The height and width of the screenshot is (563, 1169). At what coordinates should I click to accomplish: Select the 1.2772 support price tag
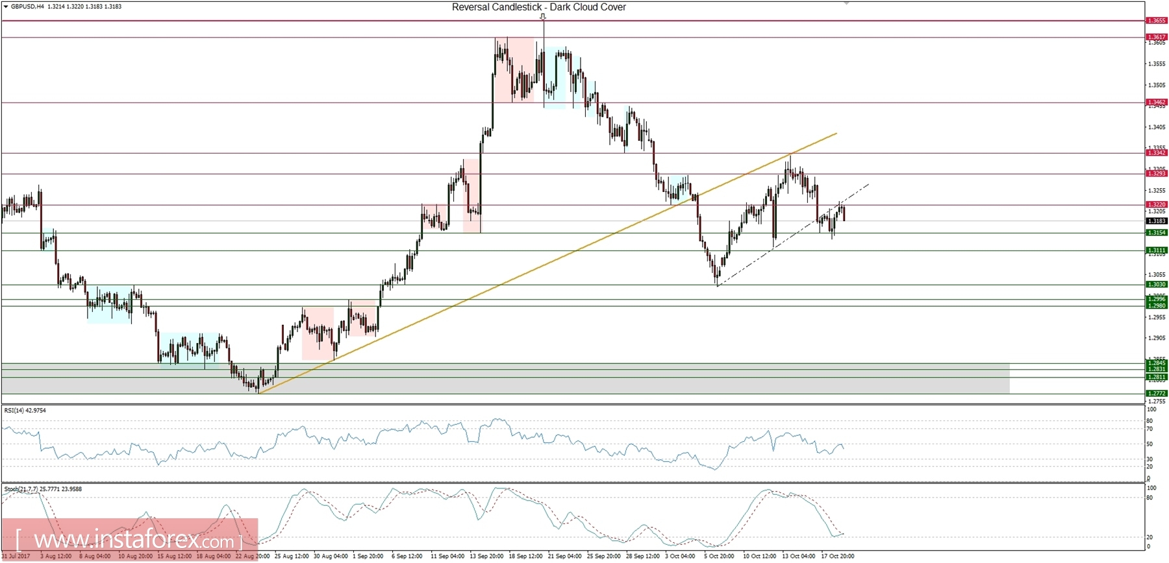1157,394
